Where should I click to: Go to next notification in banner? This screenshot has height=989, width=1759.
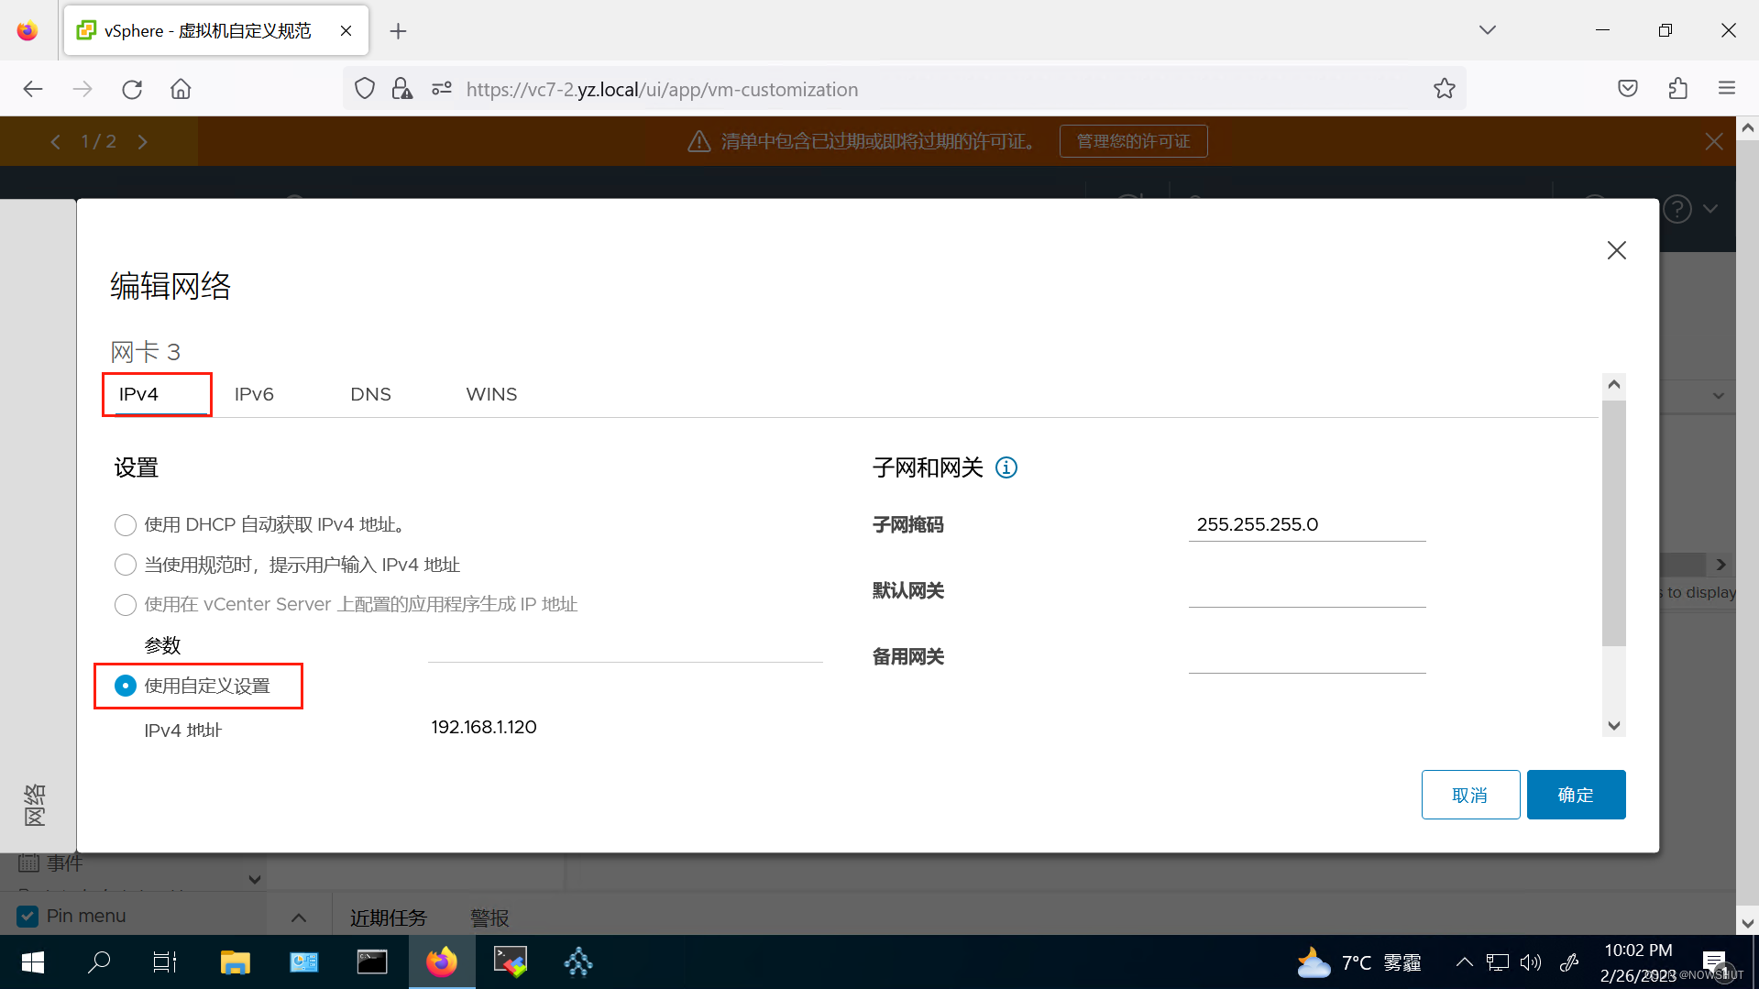tap(142, 141)
